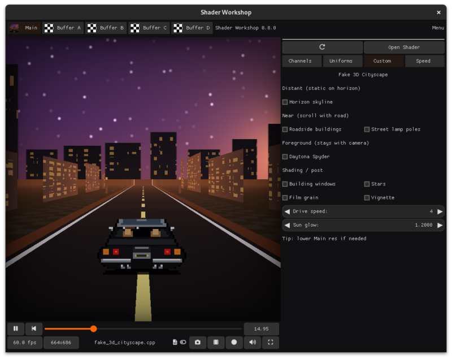Viewport: 452px width, 359px height.
Task: Click the 14.95 time readout field
Action: (x=262, y=328)
